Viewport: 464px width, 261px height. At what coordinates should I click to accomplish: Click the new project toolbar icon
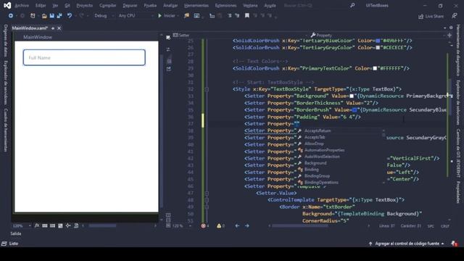click(x=33, y=16)
